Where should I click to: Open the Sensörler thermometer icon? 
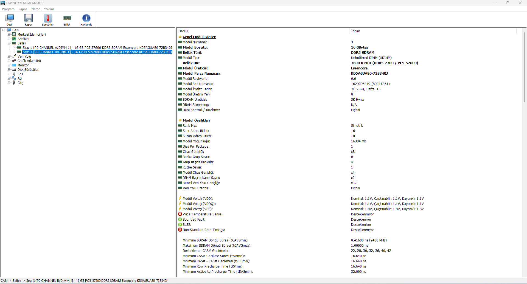pos(48,18)
